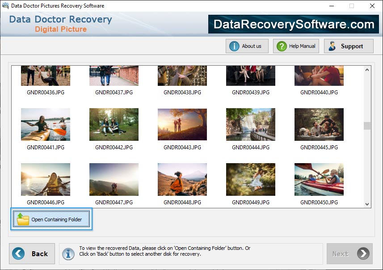Click the scrollbar up arrow
Viewport: 383px width, 270px height.
point(367,69)
